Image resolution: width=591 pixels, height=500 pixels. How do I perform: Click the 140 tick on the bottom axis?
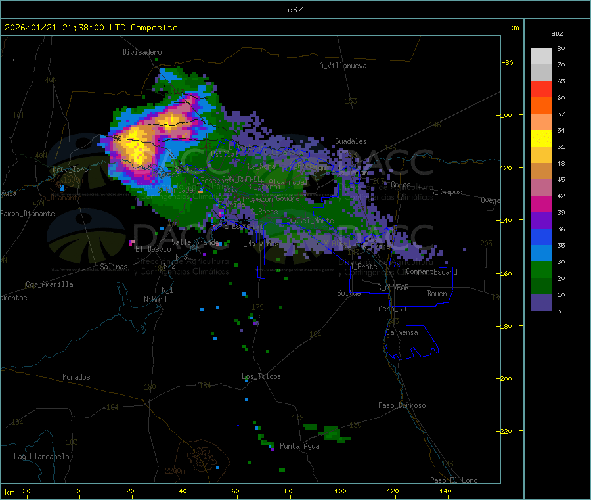[x=445, y=491]
